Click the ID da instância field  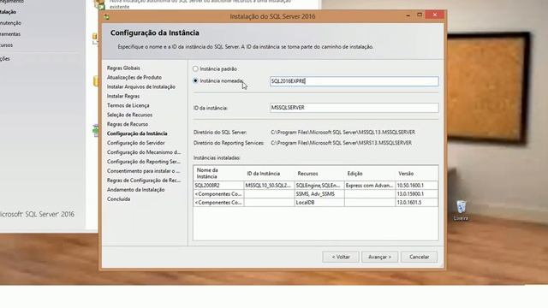[x=354, y=108]
